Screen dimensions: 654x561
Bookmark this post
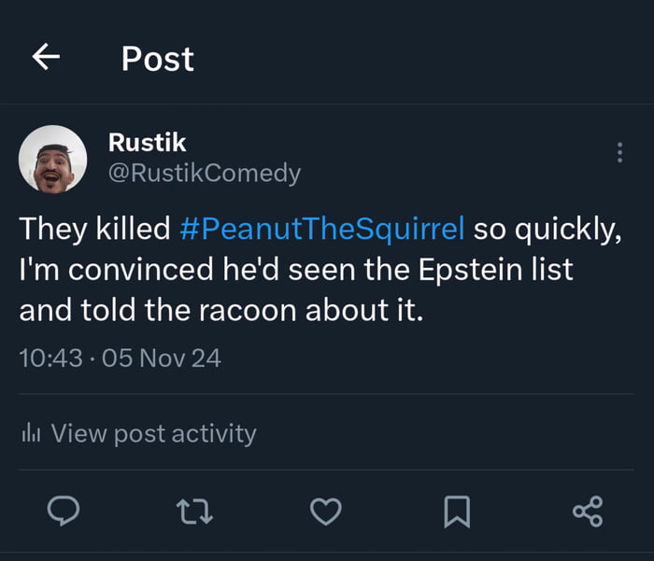pos(456,511)
